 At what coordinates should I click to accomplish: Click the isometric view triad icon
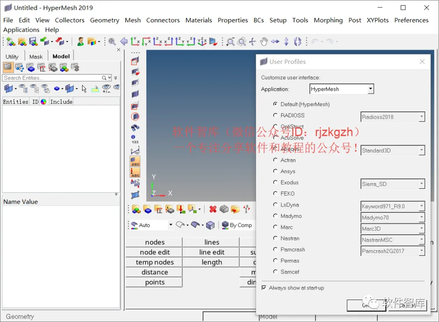point(202,42)
